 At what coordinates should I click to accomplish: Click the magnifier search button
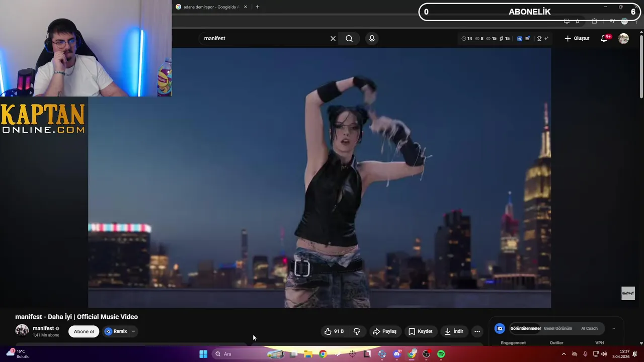(x=349, y=39)
